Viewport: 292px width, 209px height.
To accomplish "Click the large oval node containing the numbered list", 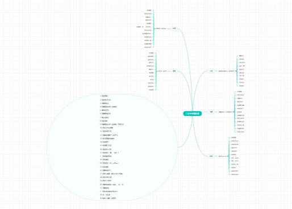I will (112, 147).
